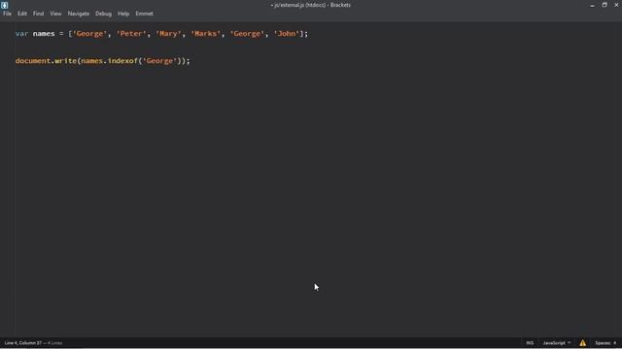Screen dimensions: 622x349
Task: Click the linting warning triangle in the status bar
Action: (582, 343)
